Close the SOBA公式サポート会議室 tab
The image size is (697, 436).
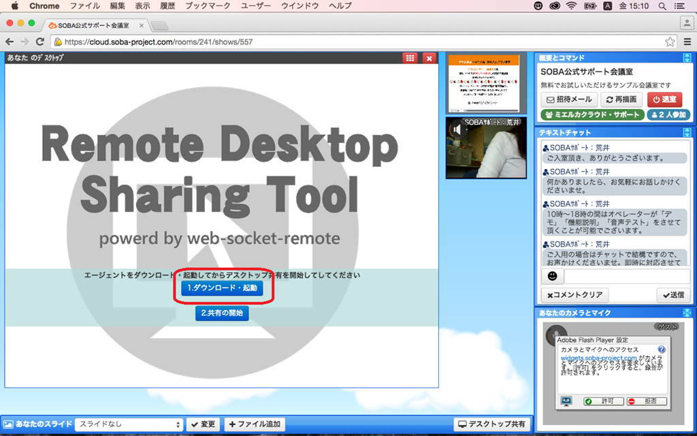(142, 25)
